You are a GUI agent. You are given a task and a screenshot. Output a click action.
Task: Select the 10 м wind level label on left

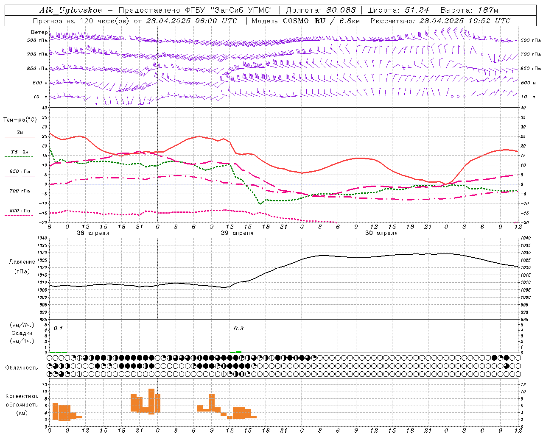(41, 97)
